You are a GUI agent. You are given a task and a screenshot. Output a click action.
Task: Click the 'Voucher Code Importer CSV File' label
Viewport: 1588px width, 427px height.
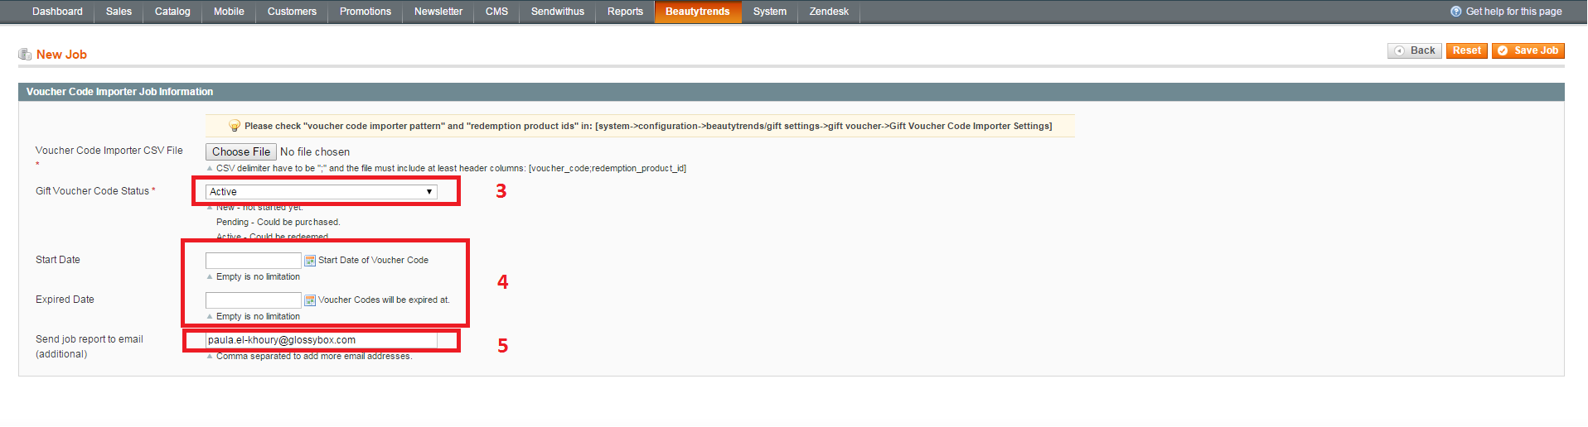(x=109, y=151)
